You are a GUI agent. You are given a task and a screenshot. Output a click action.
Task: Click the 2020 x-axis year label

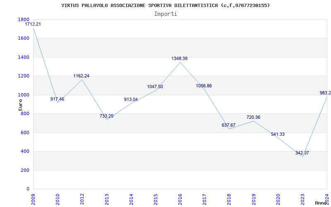point(278,199)
